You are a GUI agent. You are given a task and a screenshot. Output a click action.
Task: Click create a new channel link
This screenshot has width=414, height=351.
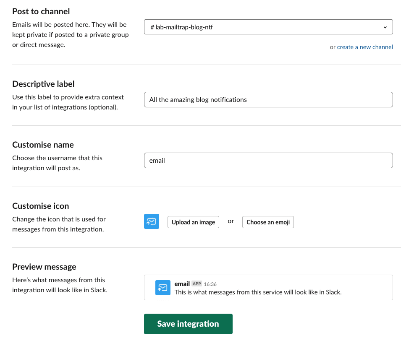tap(365, 47)
